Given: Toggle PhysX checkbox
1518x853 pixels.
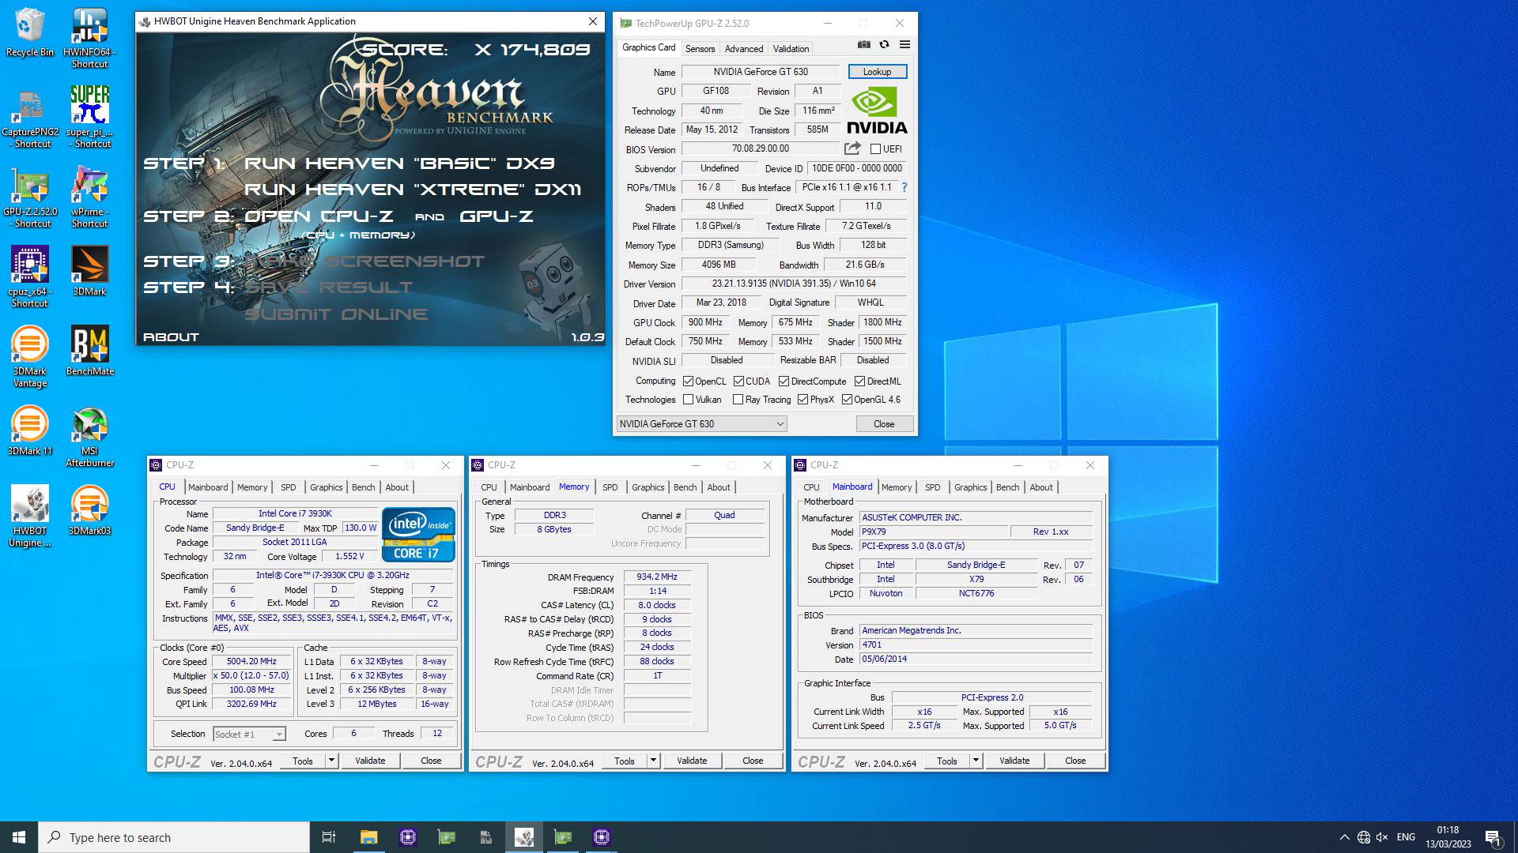Looking at the screenshot, I should click(802, 400).
